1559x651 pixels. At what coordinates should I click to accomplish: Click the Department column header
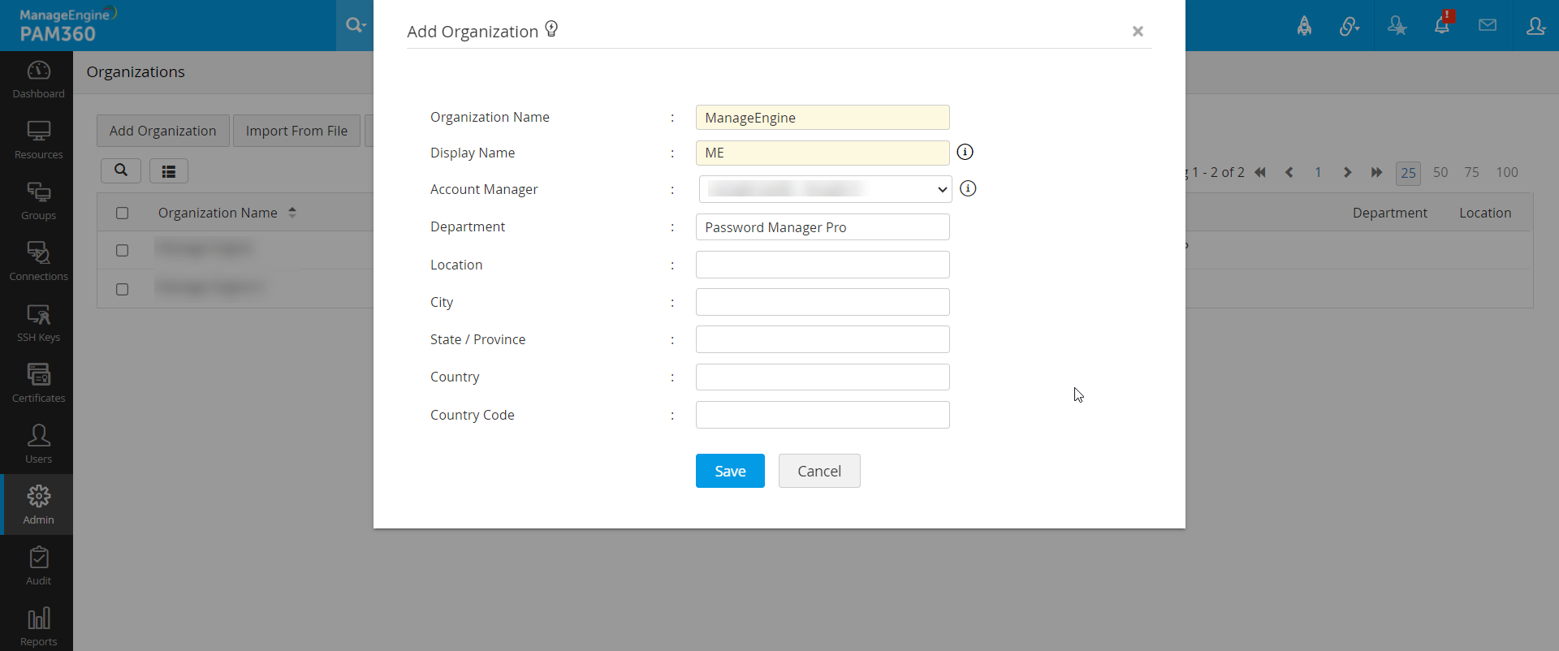[1389, 213]
